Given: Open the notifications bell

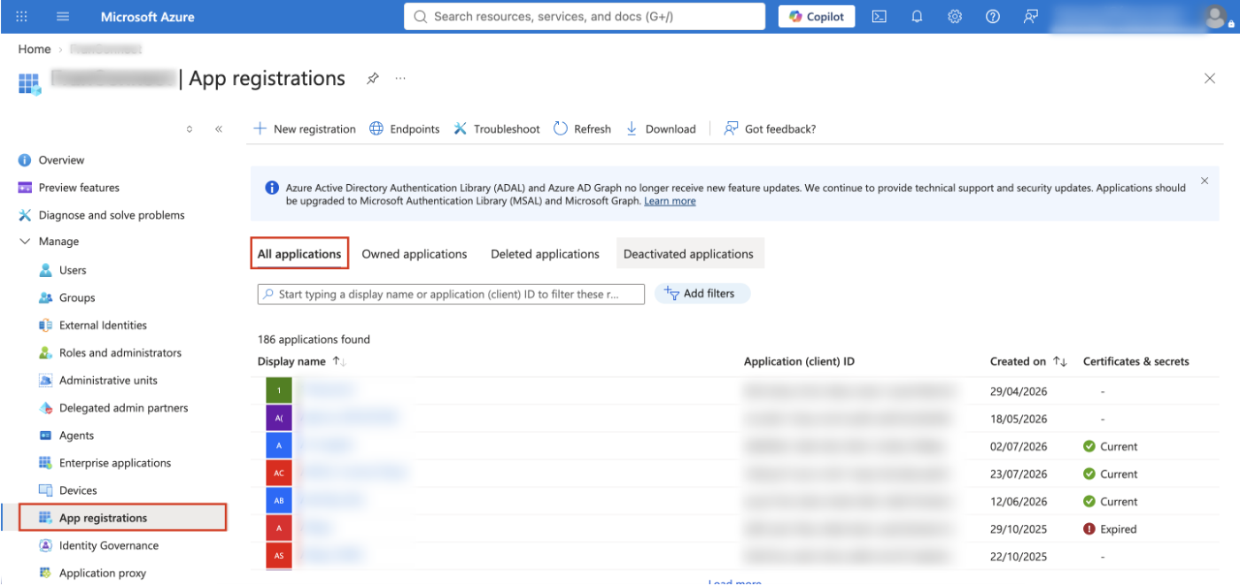Looking at the screenshot, I should (x=917, y=17).
